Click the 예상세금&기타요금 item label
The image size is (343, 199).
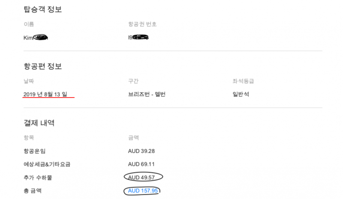(x=47, y=164)
